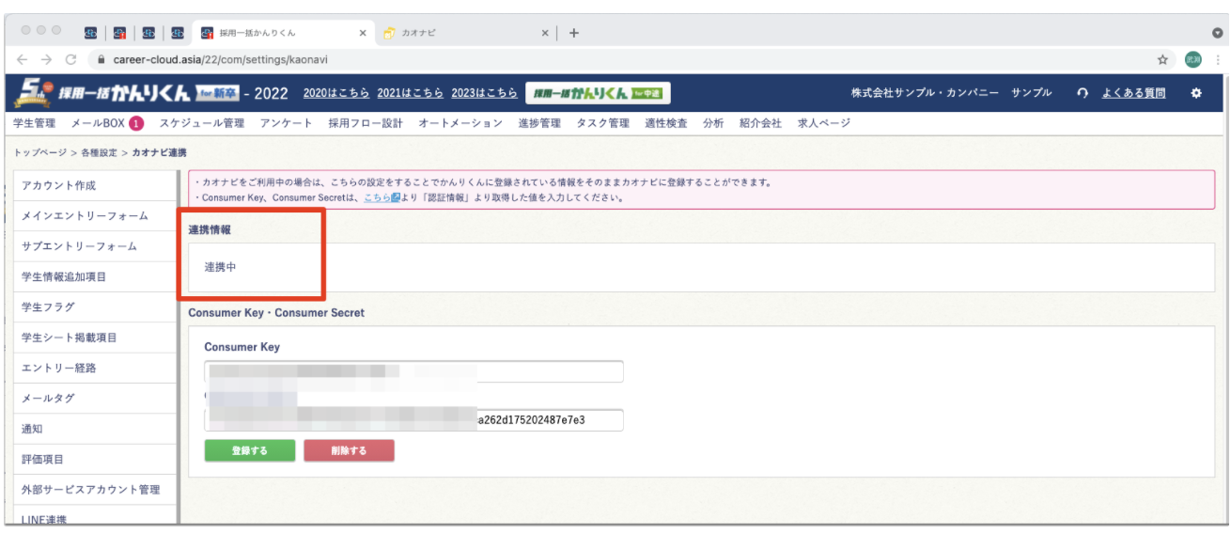Image resolution: width=1231 pixels, height=534 pixels.
Task: Click the green 登録する button
Action: [250, 450]
